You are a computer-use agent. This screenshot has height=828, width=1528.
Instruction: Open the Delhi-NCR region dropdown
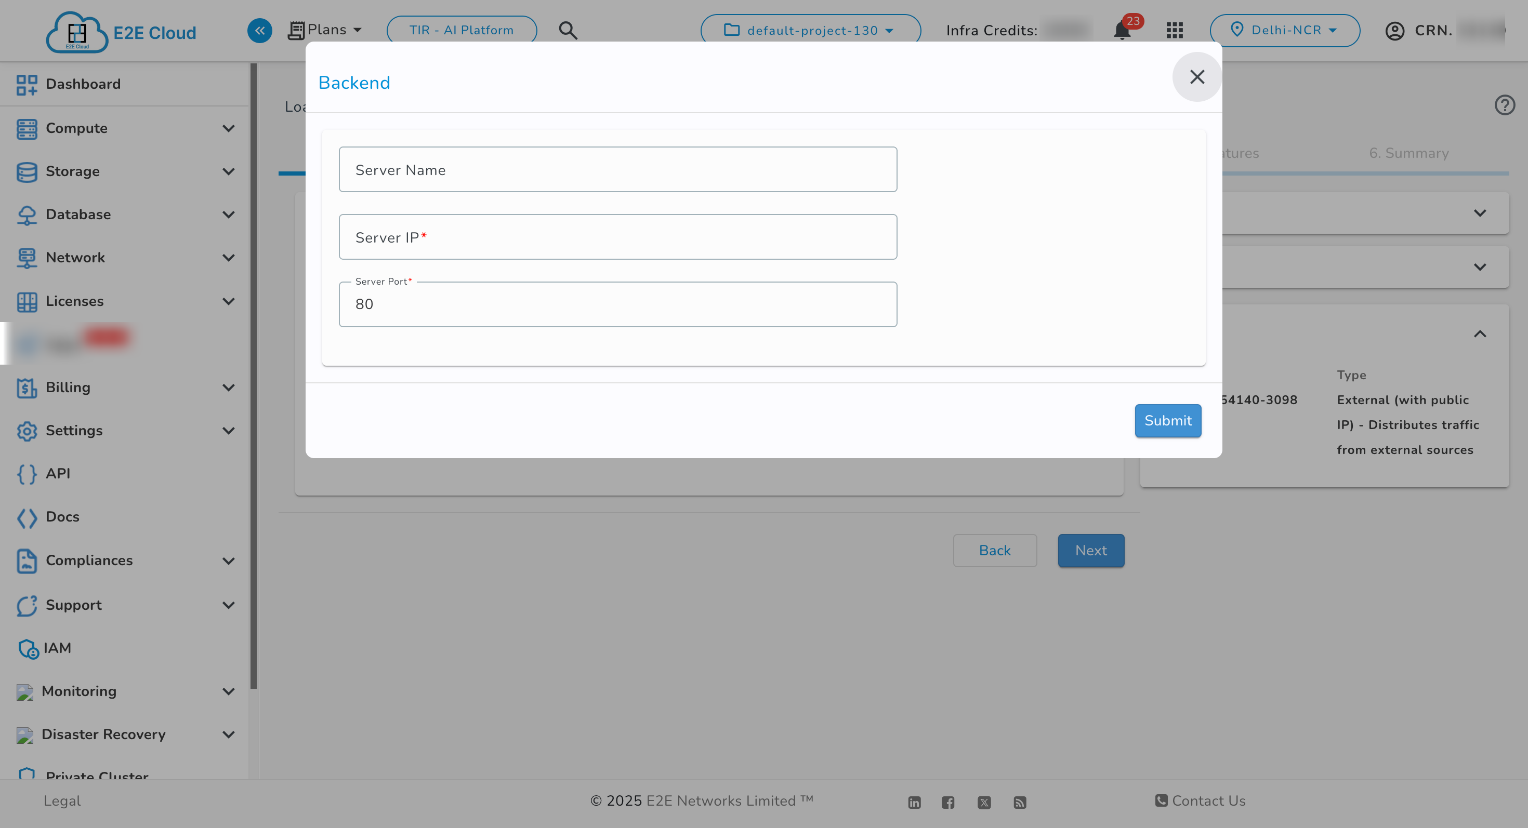coord(1285,30)
